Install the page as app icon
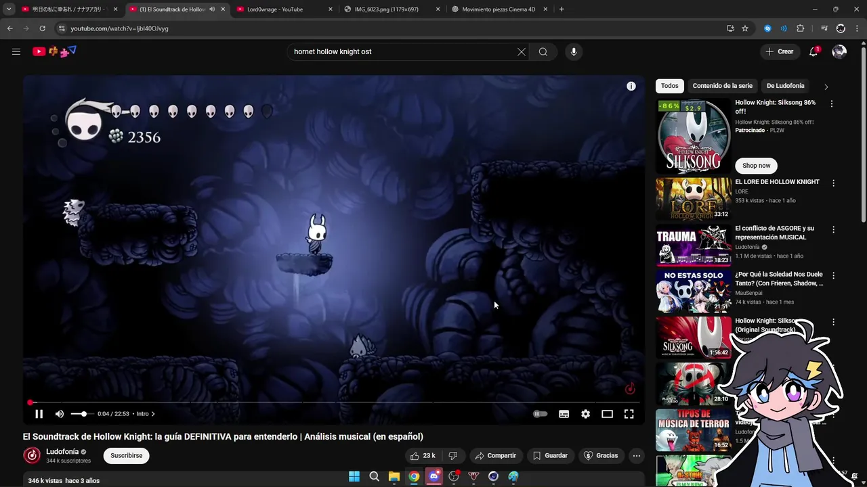 [730, 28]
